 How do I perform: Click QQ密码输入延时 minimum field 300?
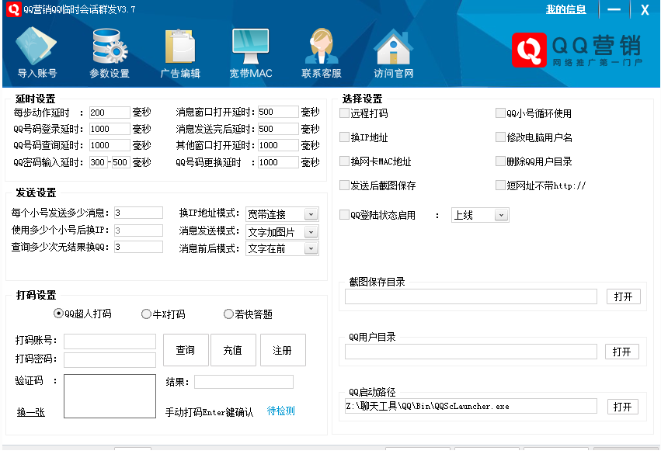pos(98,162)
